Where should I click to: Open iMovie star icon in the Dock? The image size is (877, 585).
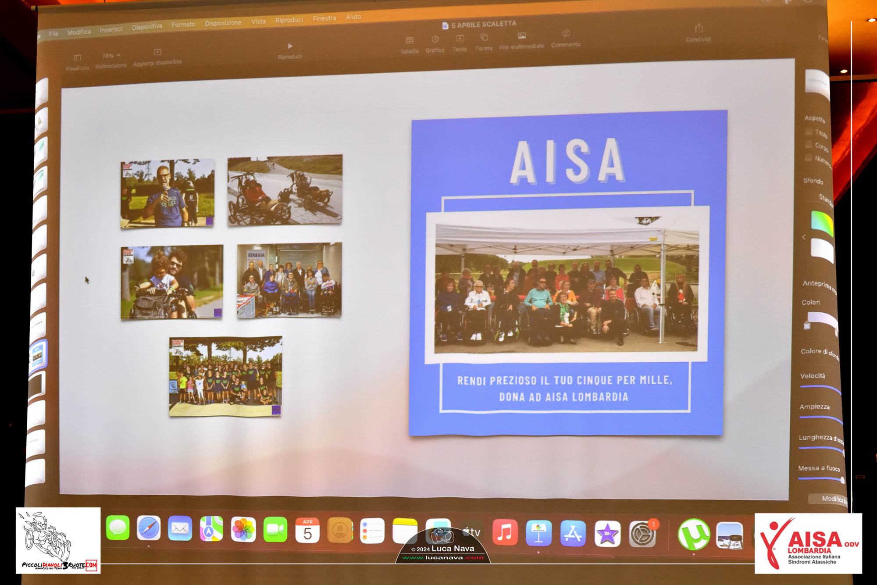607,534
